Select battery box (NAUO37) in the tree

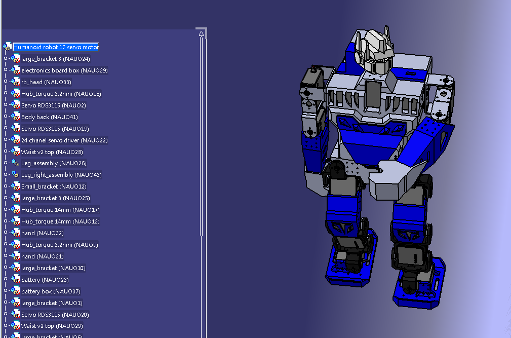[51, 291]
